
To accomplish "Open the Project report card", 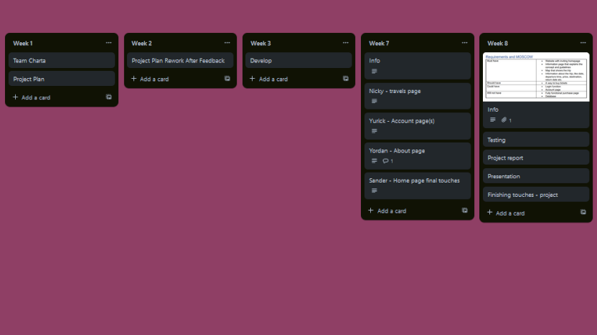I will click(x=536, y=157).
